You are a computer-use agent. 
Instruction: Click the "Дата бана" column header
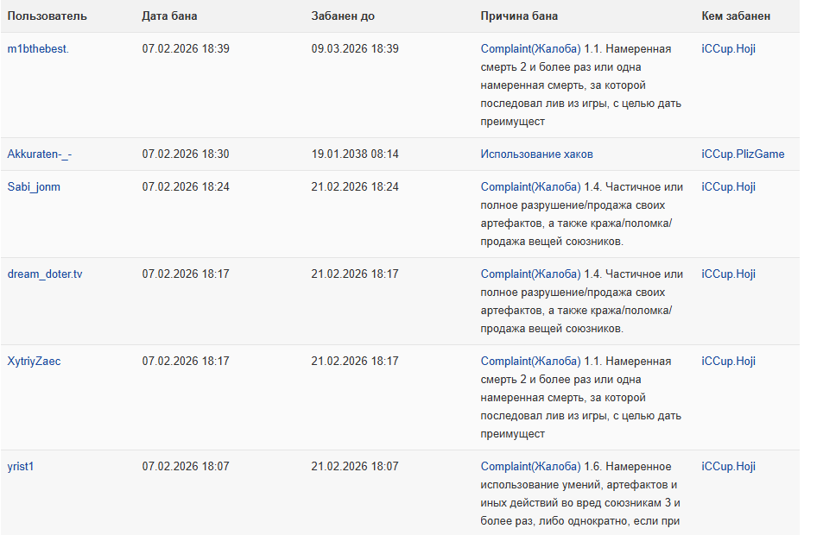pyautogui.click(x=169, y=16)
